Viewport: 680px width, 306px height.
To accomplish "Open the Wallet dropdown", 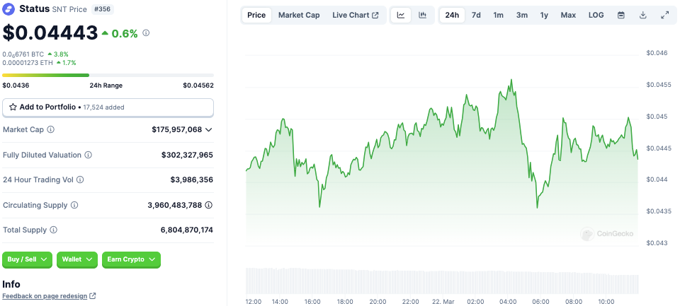I will [77, 259].
